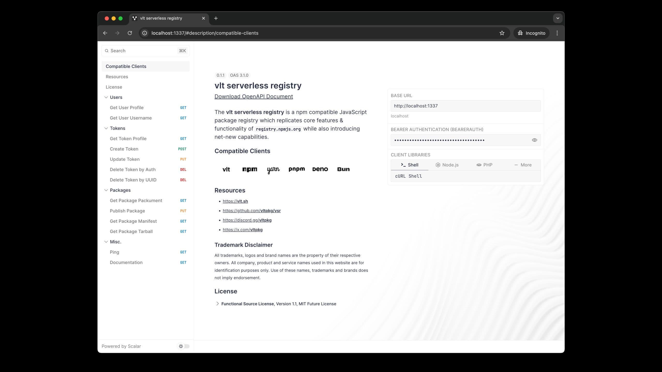The height and width of the screenshot is (372, 662).
Task: Select the cURL Shell tab
Action: 408,176
